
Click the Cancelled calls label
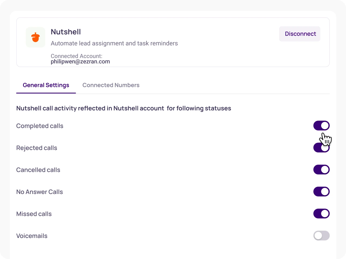[38, 170]
